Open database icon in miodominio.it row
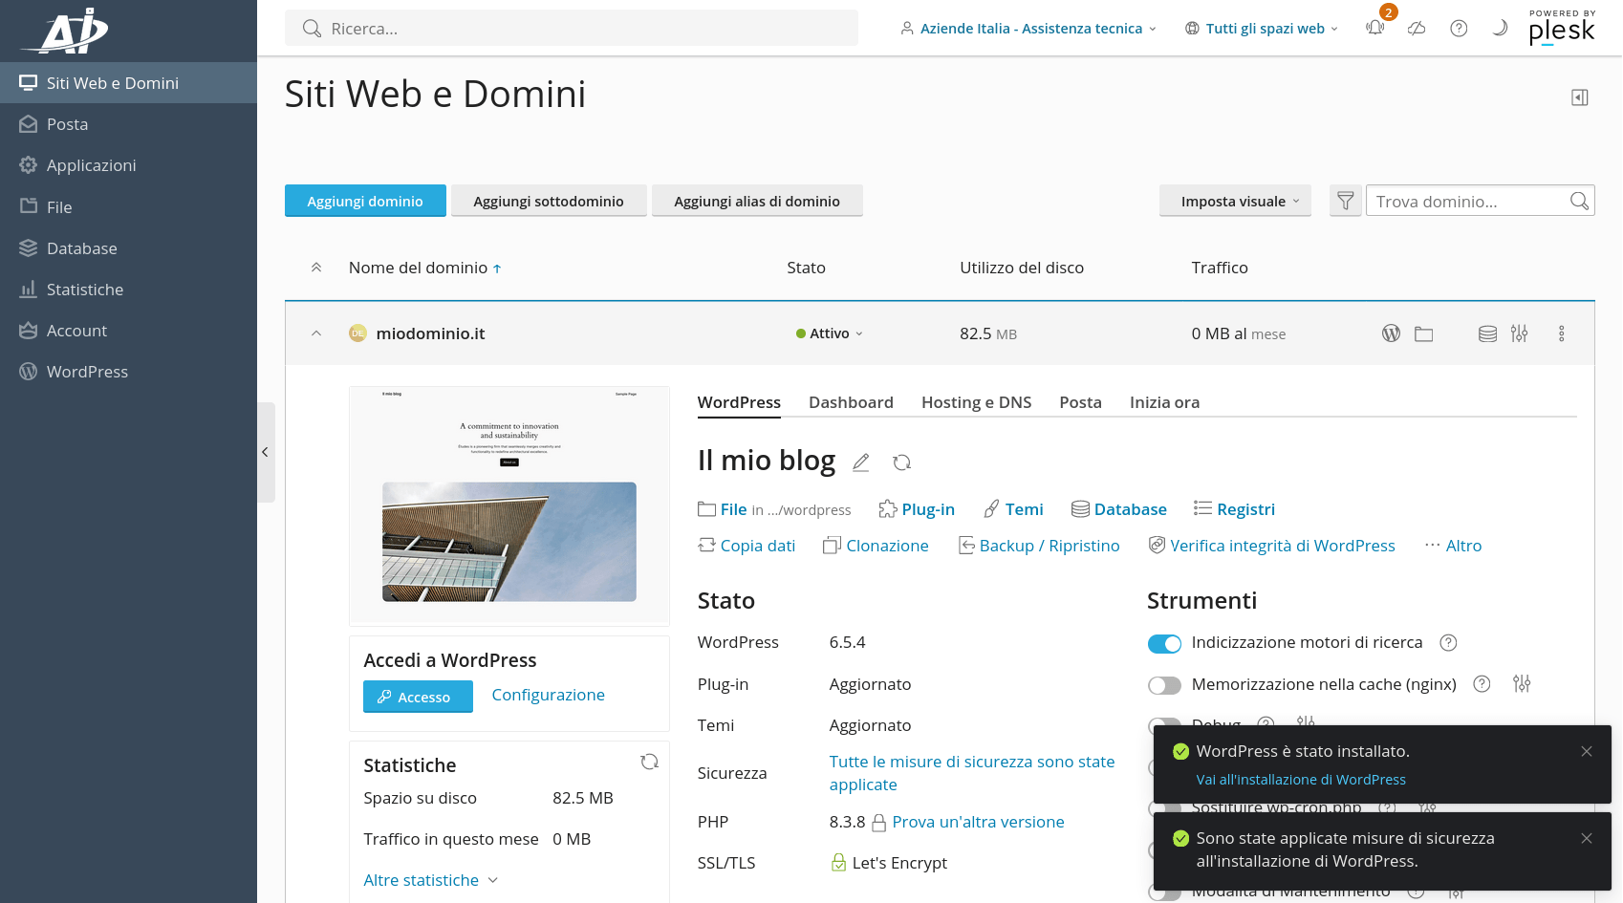The width and height of the screenshot is (1623, 903). coord(1487,333)
